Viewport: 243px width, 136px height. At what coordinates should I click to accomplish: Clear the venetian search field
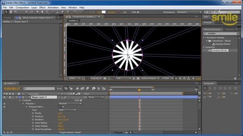[x=238, y=34]
